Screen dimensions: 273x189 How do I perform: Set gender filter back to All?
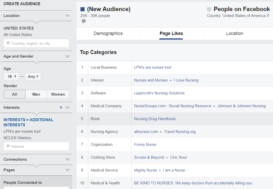click(14, 94)
